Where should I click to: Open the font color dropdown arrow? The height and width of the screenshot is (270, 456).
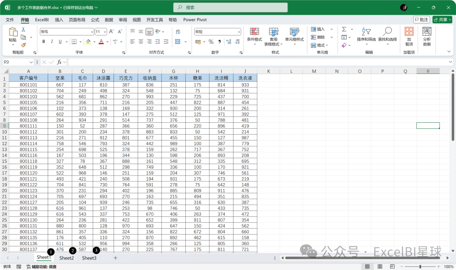107,42
